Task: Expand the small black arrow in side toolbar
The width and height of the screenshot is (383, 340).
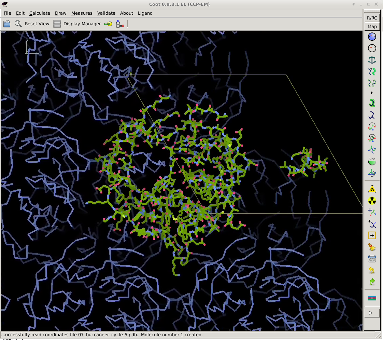Action: coord(372,93)
